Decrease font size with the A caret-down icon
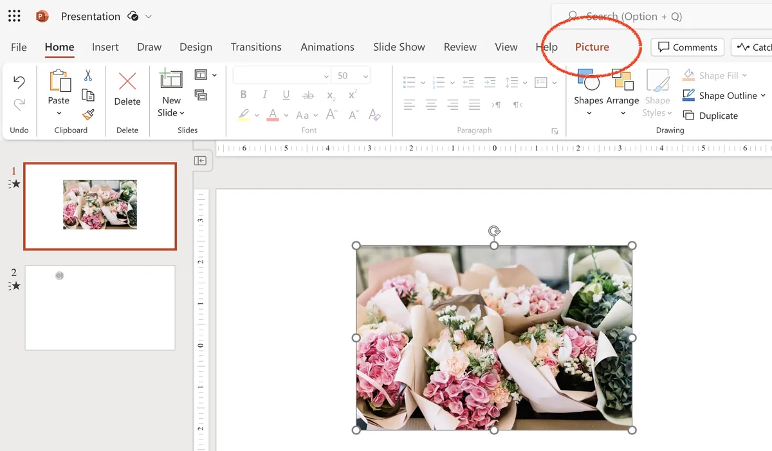This screenshot has width=772, height=451. 354,115
